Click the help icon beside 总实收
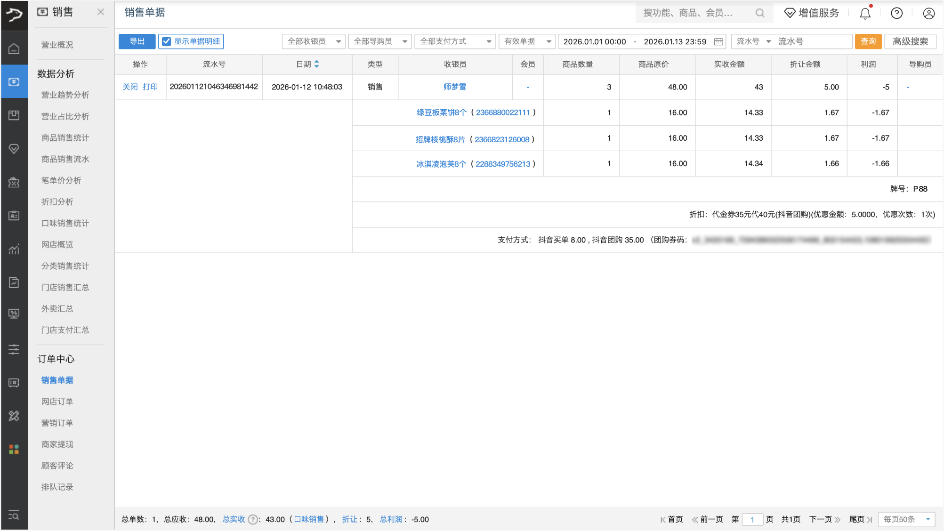Image resolution: width=944 pixels, height=531 pixels. 253,519
